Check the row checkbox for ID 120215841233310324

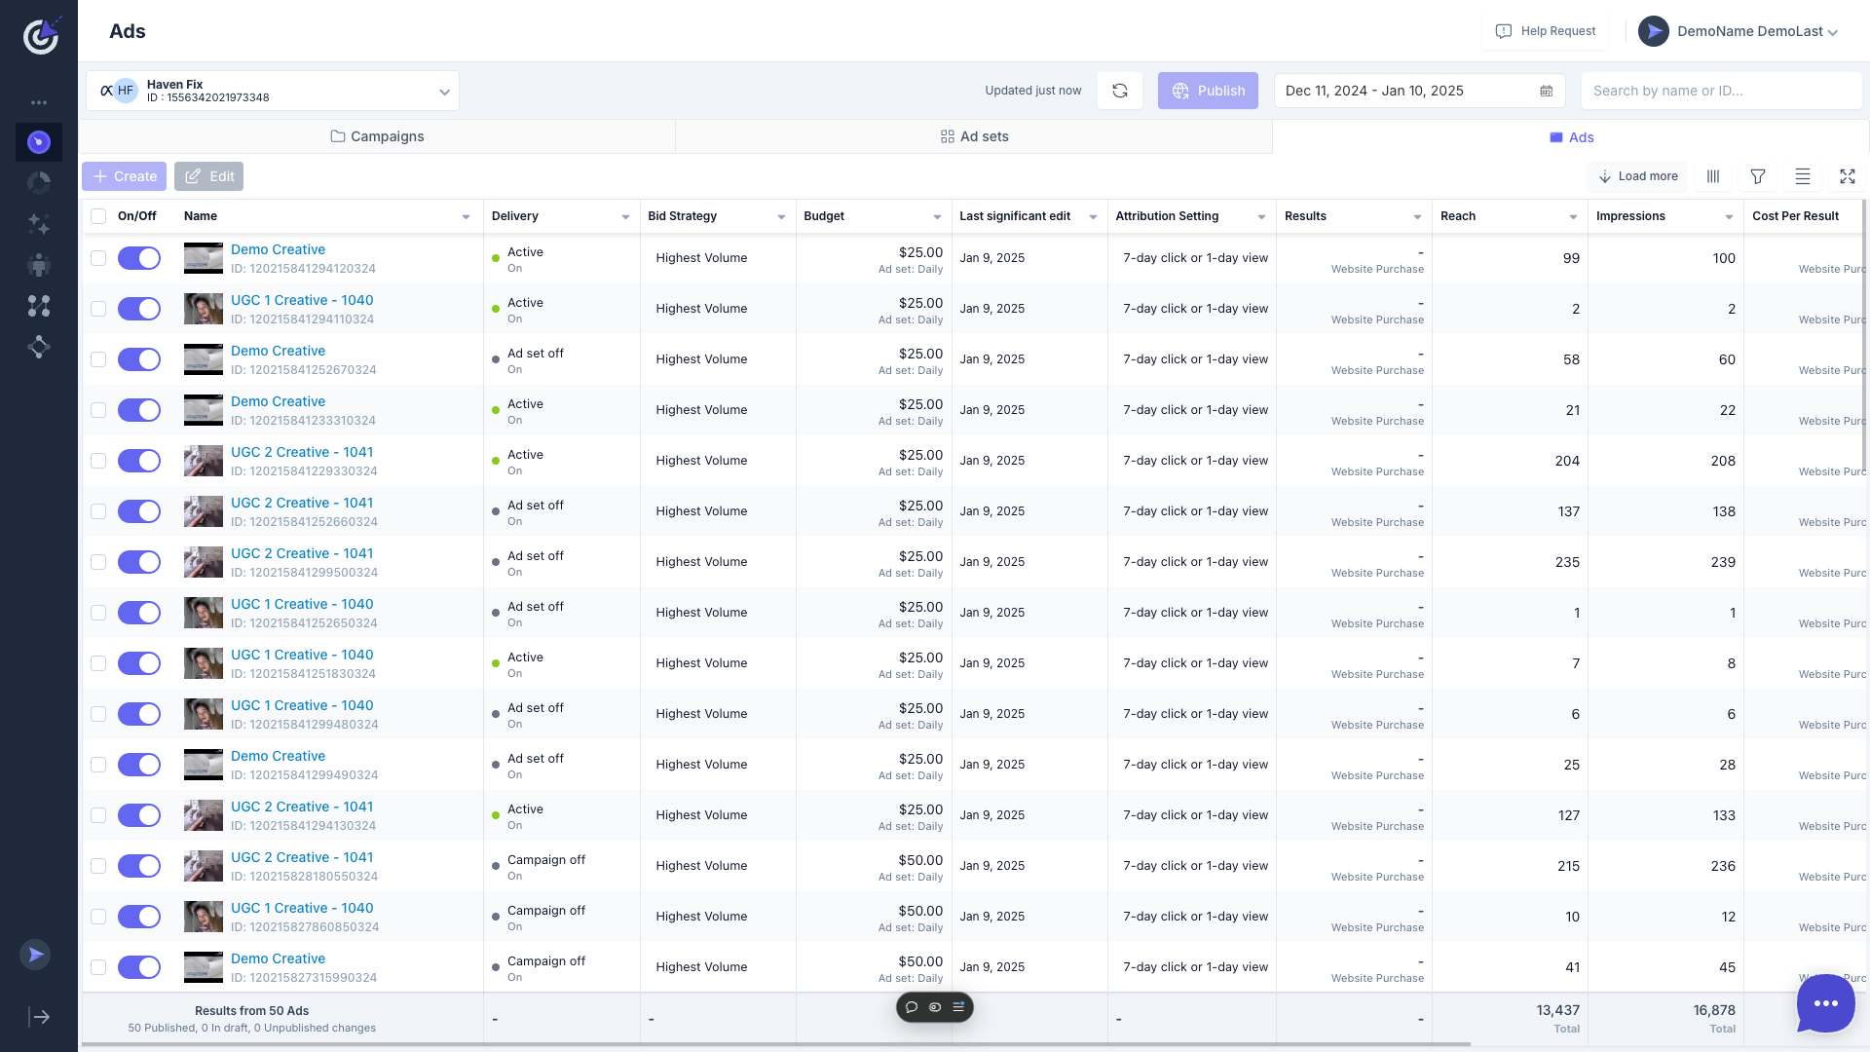coord(98,410)
